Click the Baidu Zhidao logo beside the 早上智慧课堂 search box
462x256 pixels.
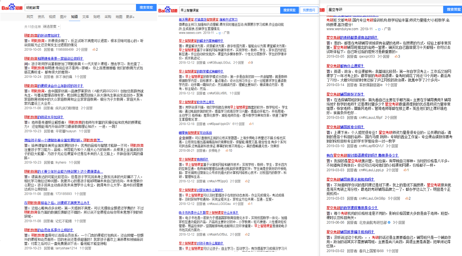click(168, 10)
